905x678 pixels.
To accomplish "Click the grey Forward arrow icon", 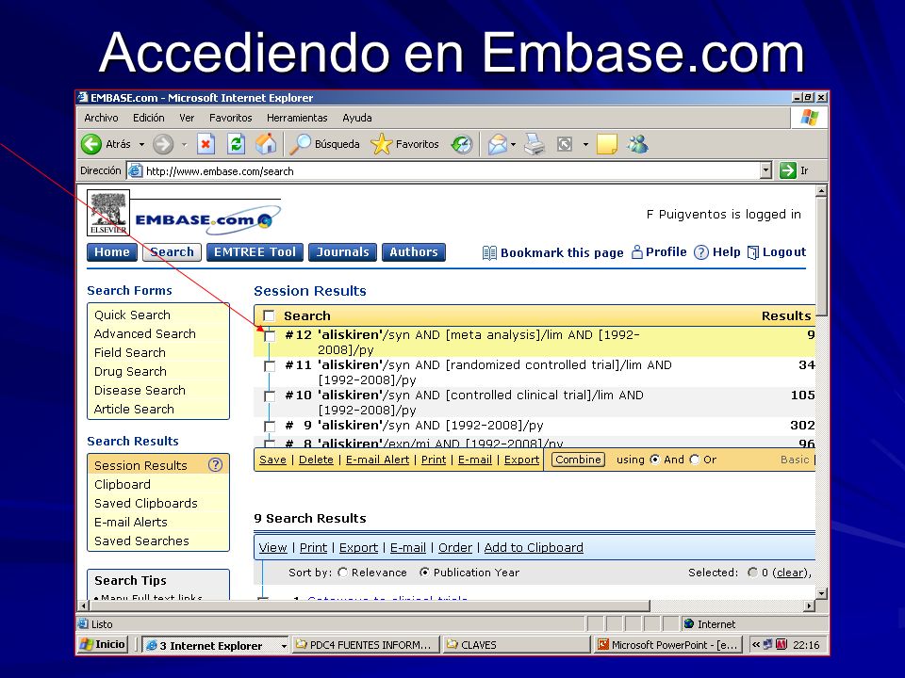I will [163, 144].
